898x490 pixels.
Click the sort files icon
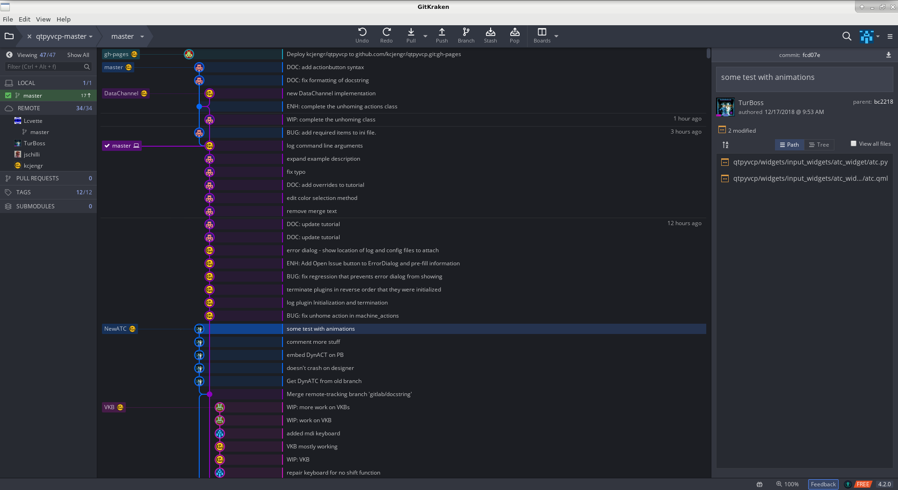[x=725, y=145]
